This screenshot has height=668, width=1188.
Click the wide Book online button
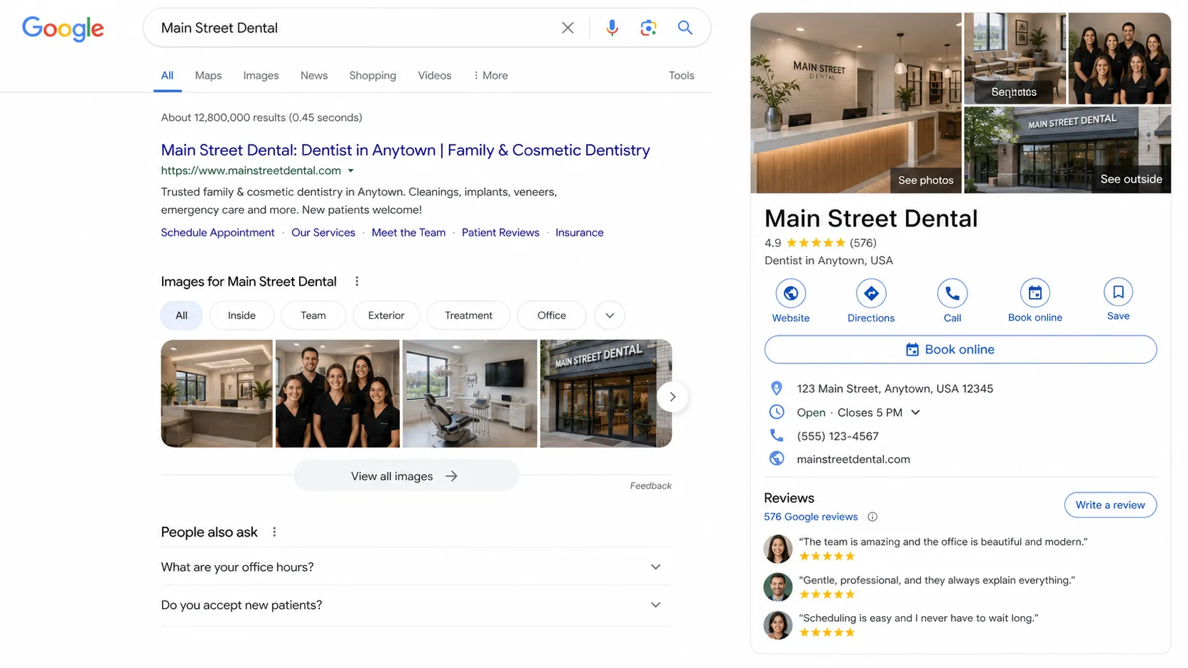coord(960,349)
